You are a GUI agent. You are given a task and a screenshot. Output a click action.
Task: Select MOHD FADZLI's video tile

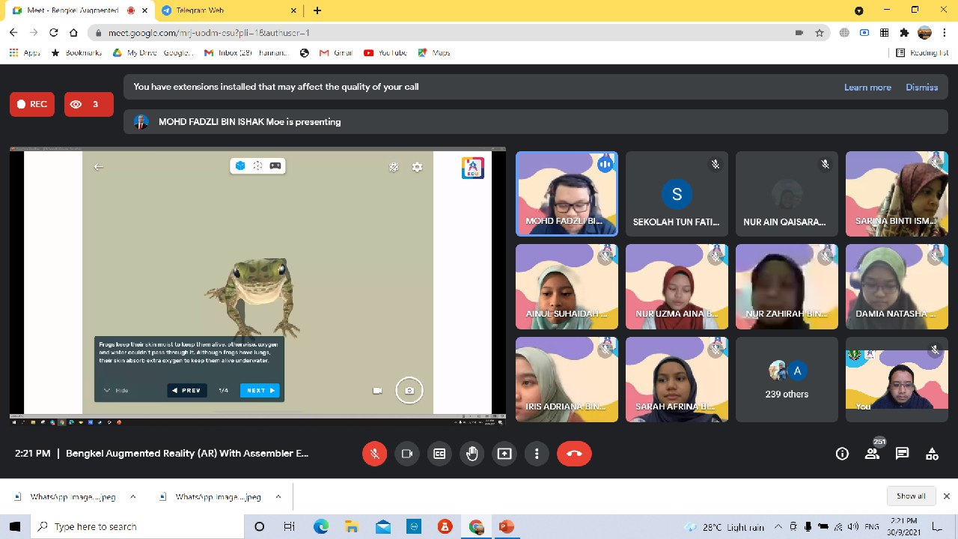567,194
